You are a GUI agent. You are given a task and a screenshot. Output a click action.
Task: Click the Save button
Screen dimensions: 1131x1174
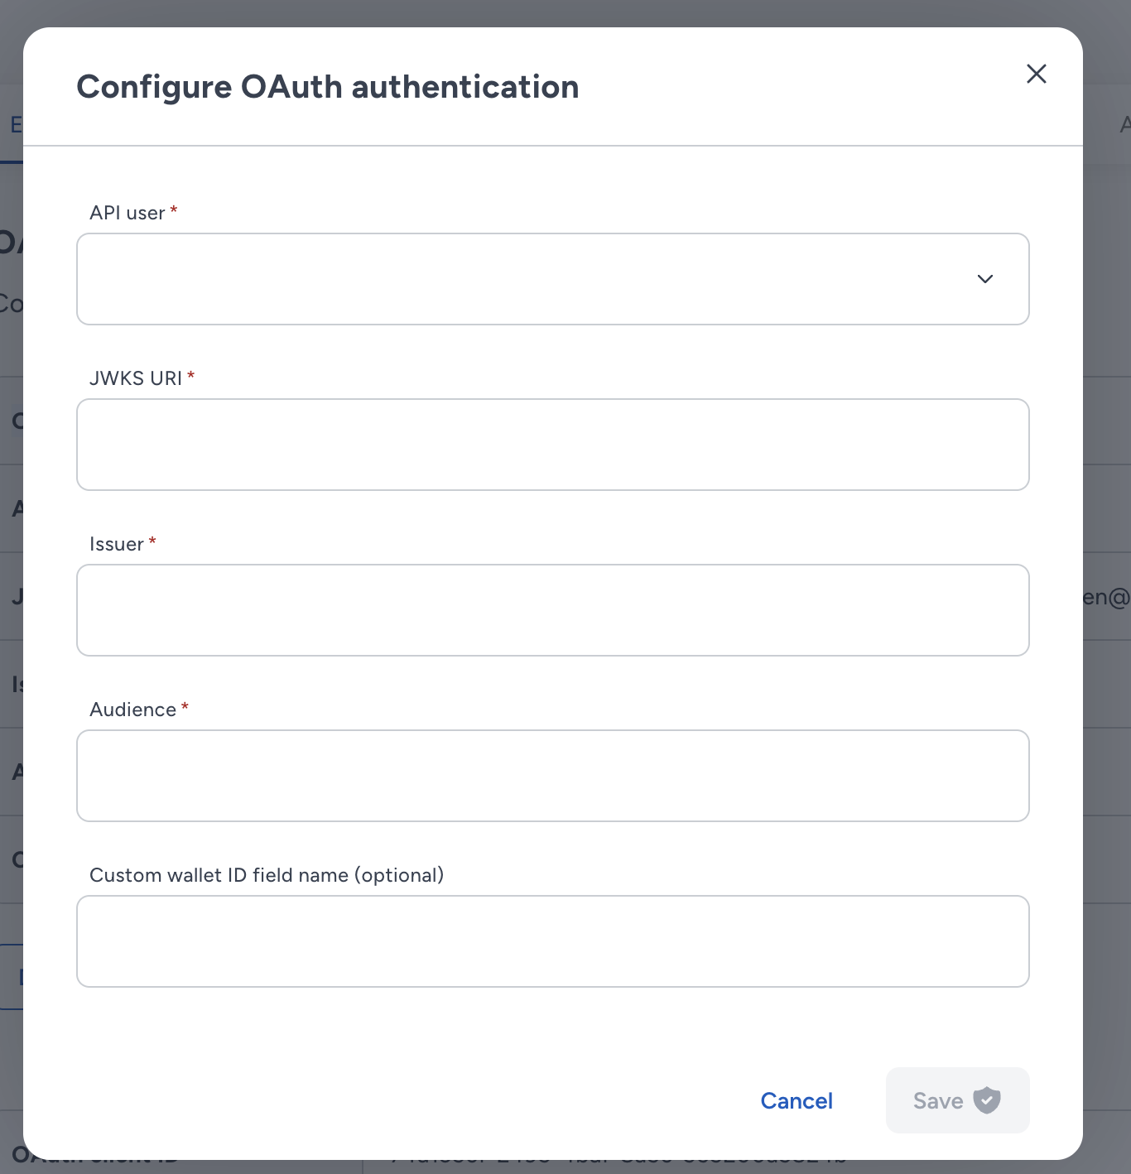(957, 1100)
